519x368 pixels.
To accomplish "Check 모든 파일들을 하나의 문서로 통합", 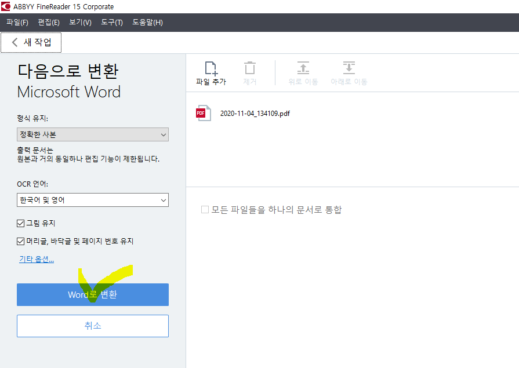I will click(205, 209).
